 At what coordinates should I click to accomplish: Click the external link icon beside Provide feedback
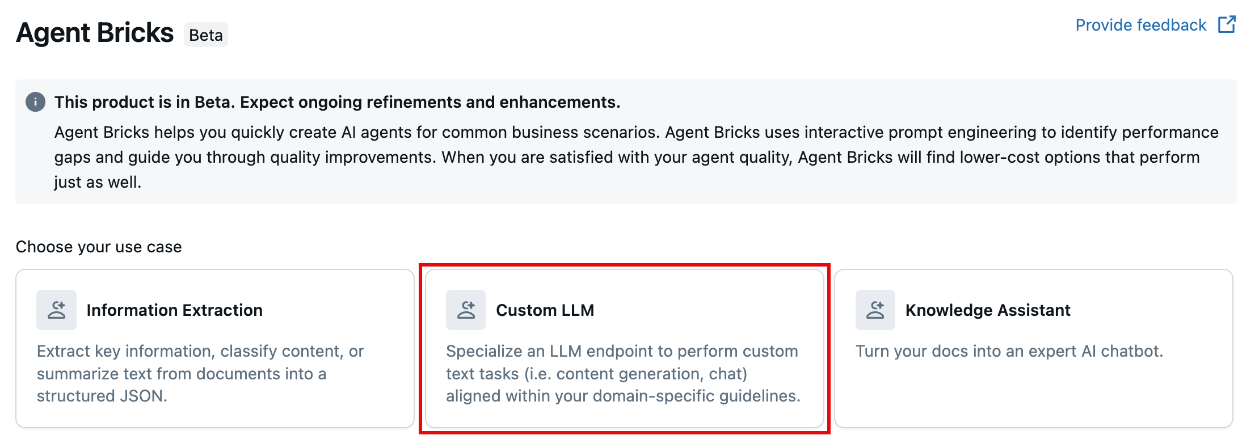click(1227, 25)
